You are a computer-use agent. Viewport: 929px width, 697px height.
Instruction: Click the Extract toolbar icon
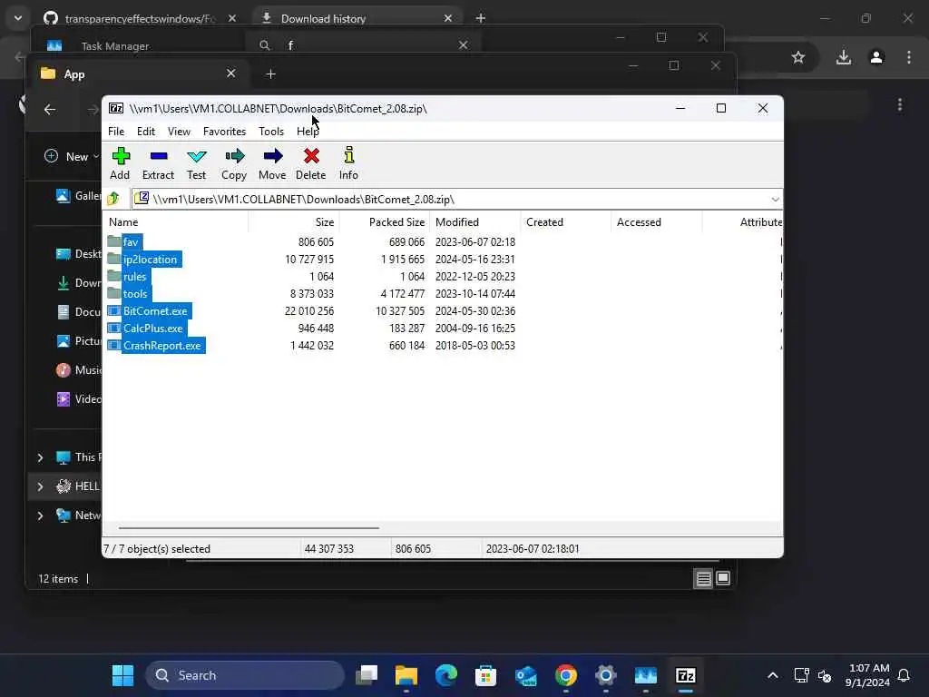[158, 163]
